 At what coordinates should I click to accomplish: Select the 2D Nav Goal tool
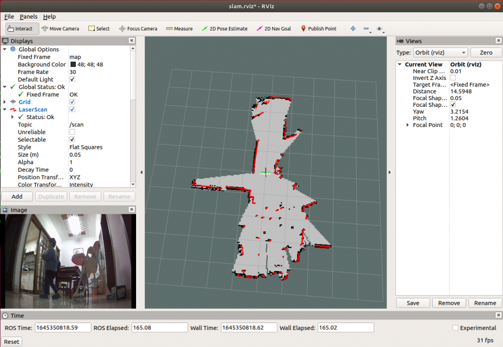coord(274,28)
